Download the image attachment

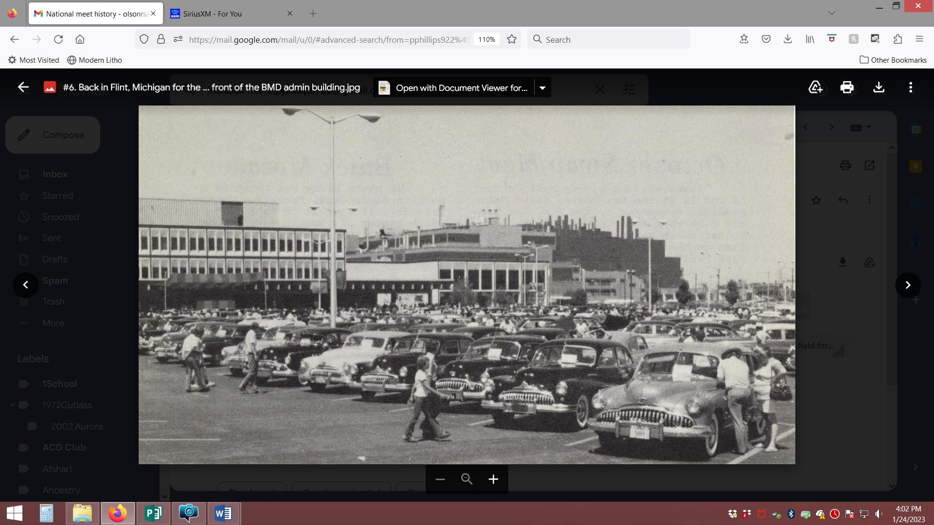(879, 87)
